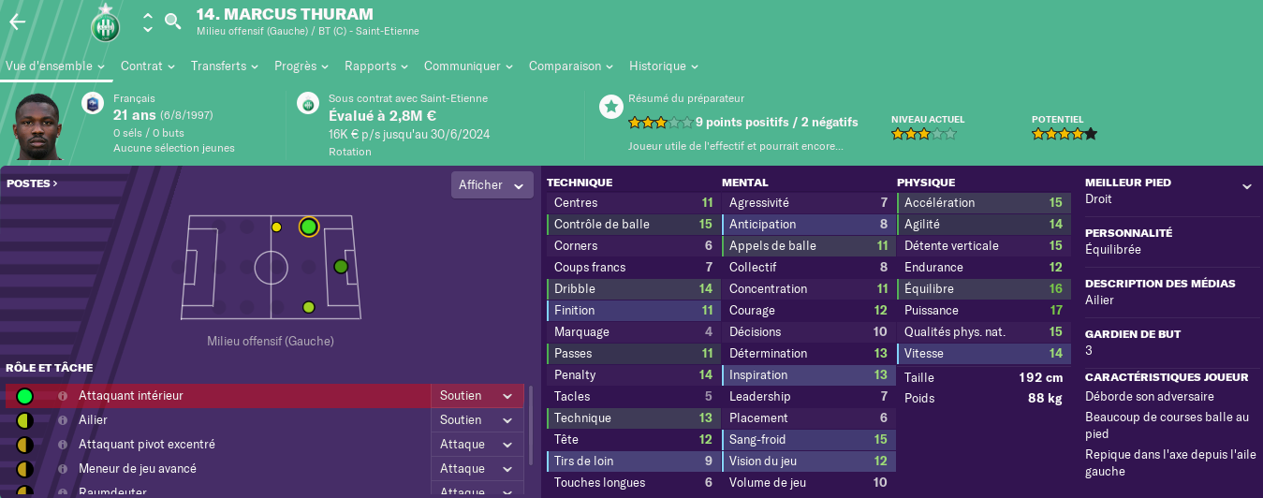This screenshot has width=1263, height=498.
Task: Click the left midfield position dot on pitch
Action: [x=276, y=227]
